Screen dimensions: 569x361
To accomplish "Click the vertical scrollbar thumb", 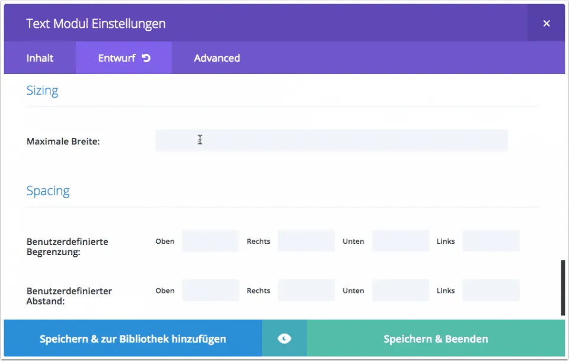I will click(562, 288).
